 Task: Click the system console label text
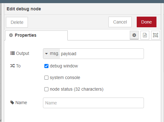[x=65, y=78]
